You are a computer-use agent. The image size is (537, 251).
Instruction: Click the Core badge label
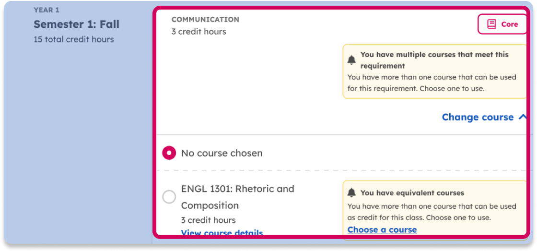[510, 24]
